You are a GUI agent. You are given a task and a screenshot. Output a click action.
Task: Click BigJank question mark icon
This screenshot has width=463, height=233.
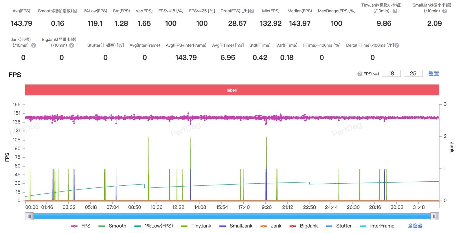click(71, 45)
